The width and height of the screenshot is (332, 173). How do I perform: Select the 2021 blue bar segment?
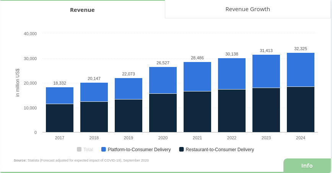(x=197, y=77)
